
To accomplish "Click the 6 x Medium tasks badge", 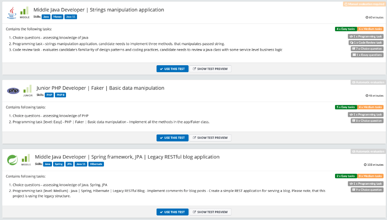I will [x=371, y=28].
